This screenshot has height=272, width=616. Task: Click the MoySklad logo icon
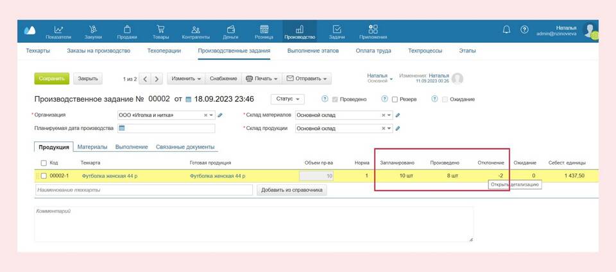point(30,31)
